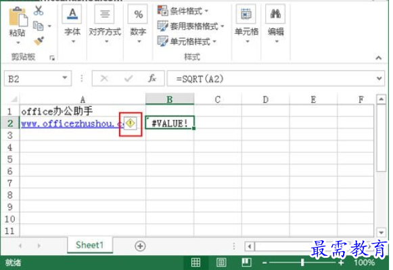Select column E header
This screenshot has height=270, width=393.
[313, 99]
